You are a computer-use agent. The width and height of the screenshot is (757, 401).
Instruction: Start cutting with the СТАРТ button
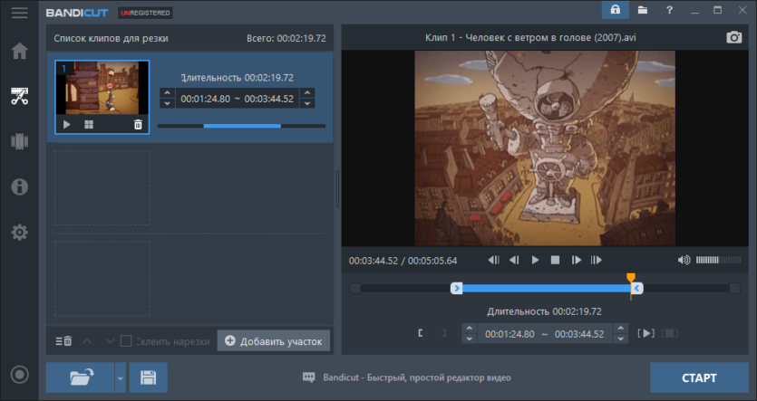699,377
